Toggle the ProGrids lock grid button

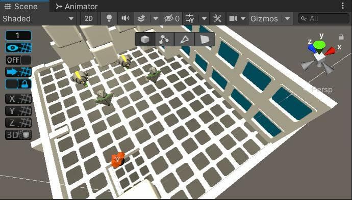point(18,84)
